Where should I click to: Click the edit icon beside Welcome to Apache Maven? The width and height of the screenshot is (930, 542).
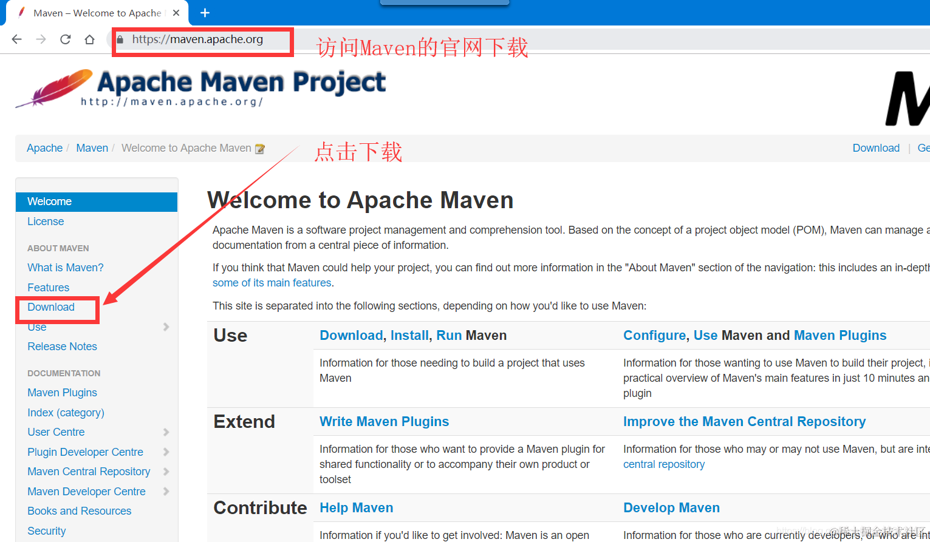pyautogui.click(x=260, y=149)
